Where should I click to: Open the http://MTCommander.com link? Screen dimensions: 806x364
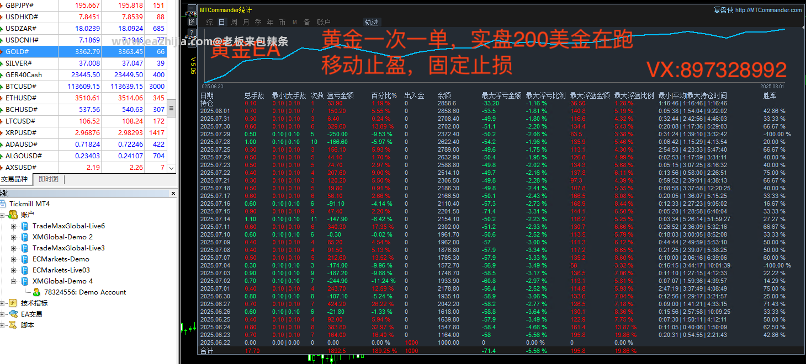(768, 10)
